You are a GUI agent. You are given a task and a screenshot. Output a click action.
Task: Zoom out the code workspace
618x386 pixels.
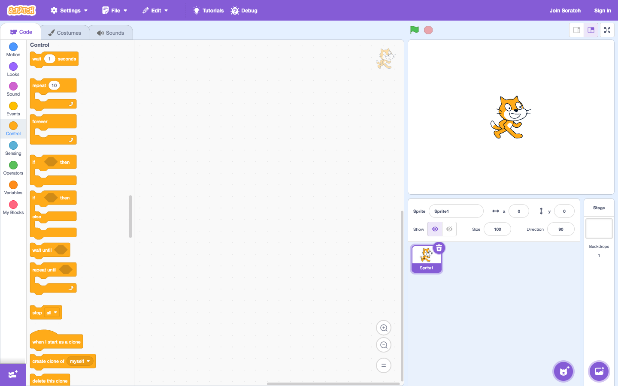[x=384, y=345]
